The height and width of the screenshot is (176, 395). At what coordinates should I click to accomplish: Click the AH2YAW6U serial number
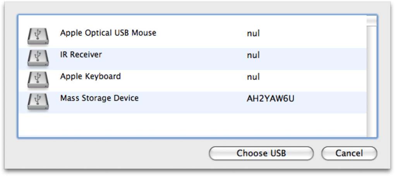coord(270,99)
